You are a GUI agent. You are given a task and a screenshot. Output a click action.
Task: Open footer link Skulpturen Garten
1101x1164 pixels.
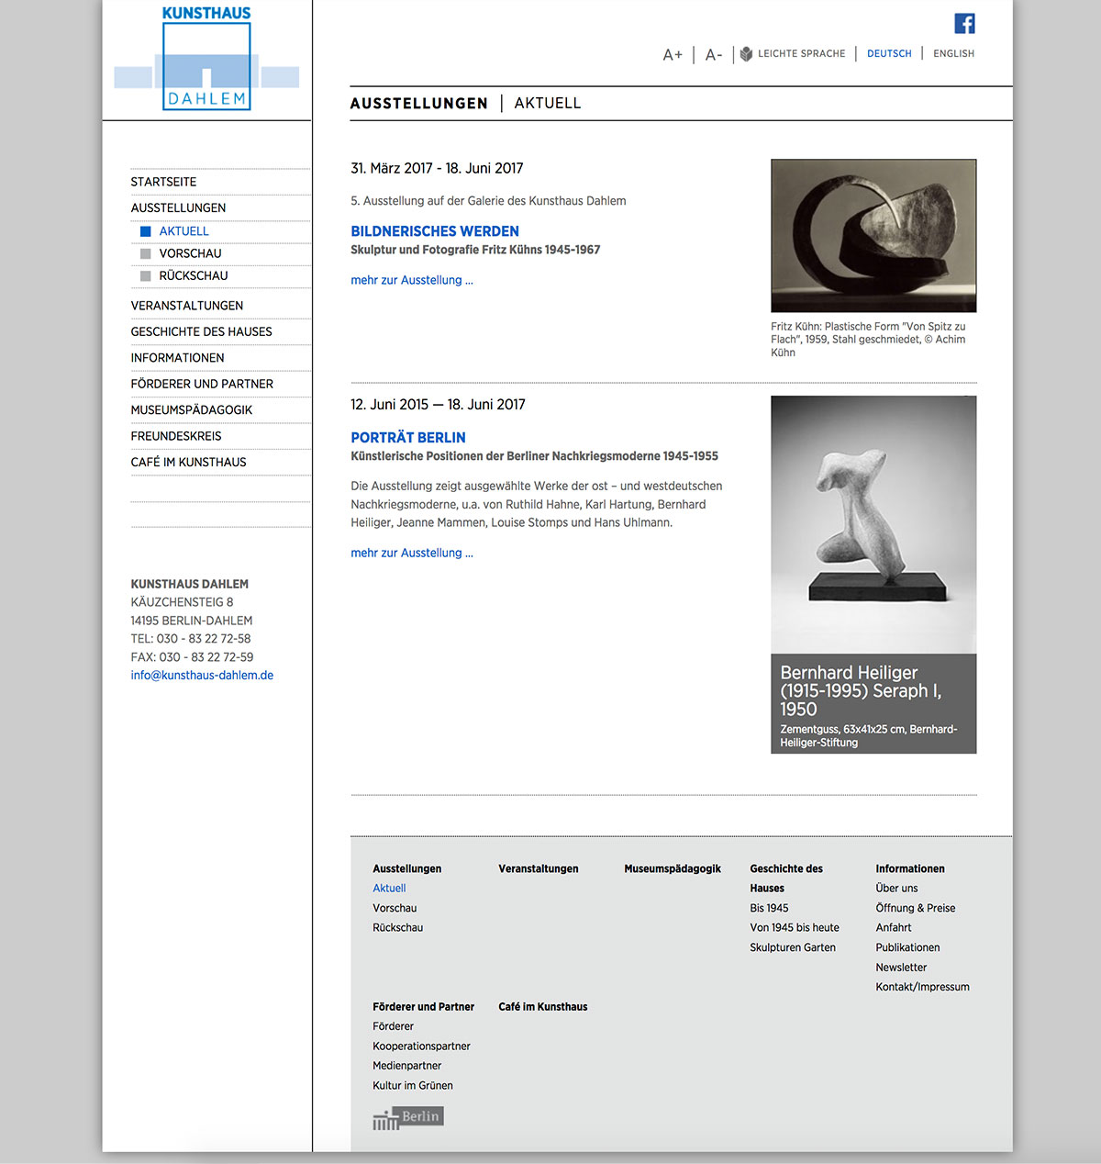coord(793,948)
